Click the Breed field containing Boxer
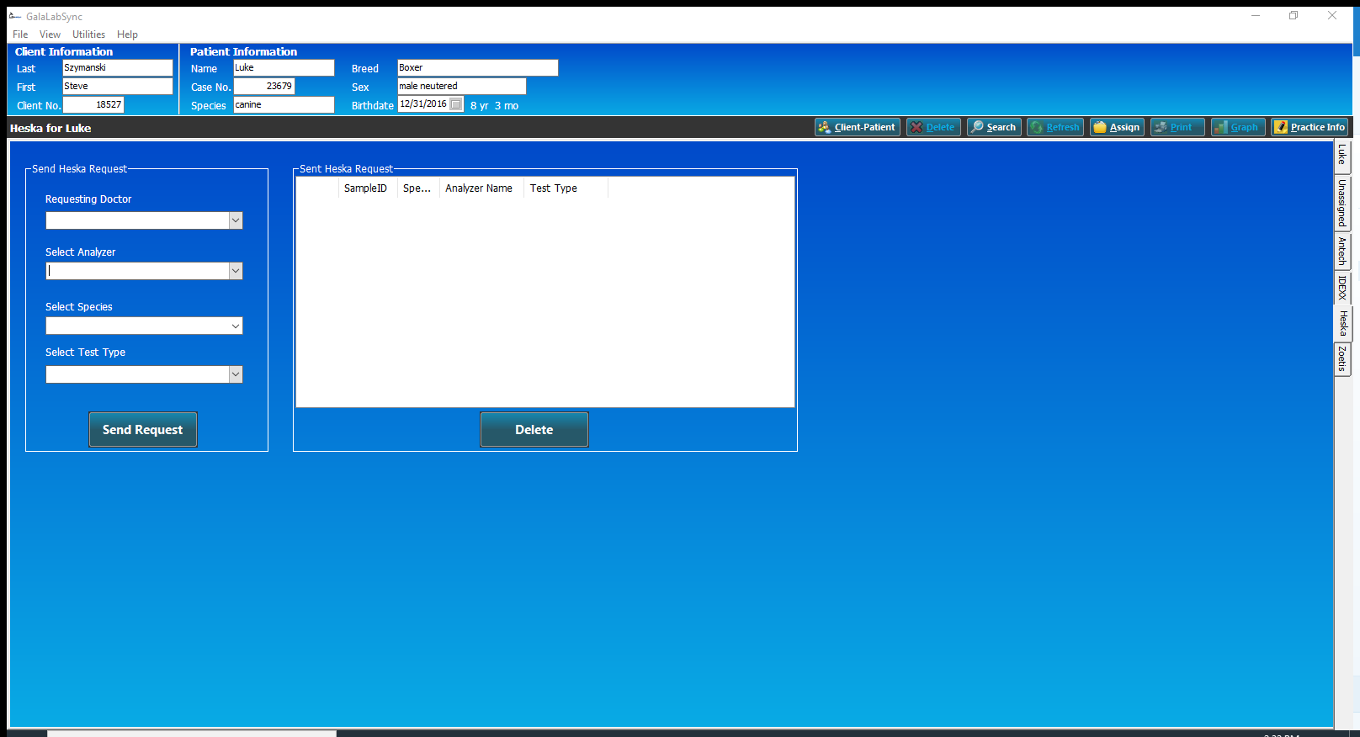This screenshot has width=1360, height=737. 477,67
